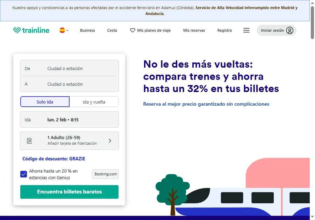Open the 1 Adulto passengers selector
Image resolution: width=315 pixels, height=220 pixels.
(69, 141)
